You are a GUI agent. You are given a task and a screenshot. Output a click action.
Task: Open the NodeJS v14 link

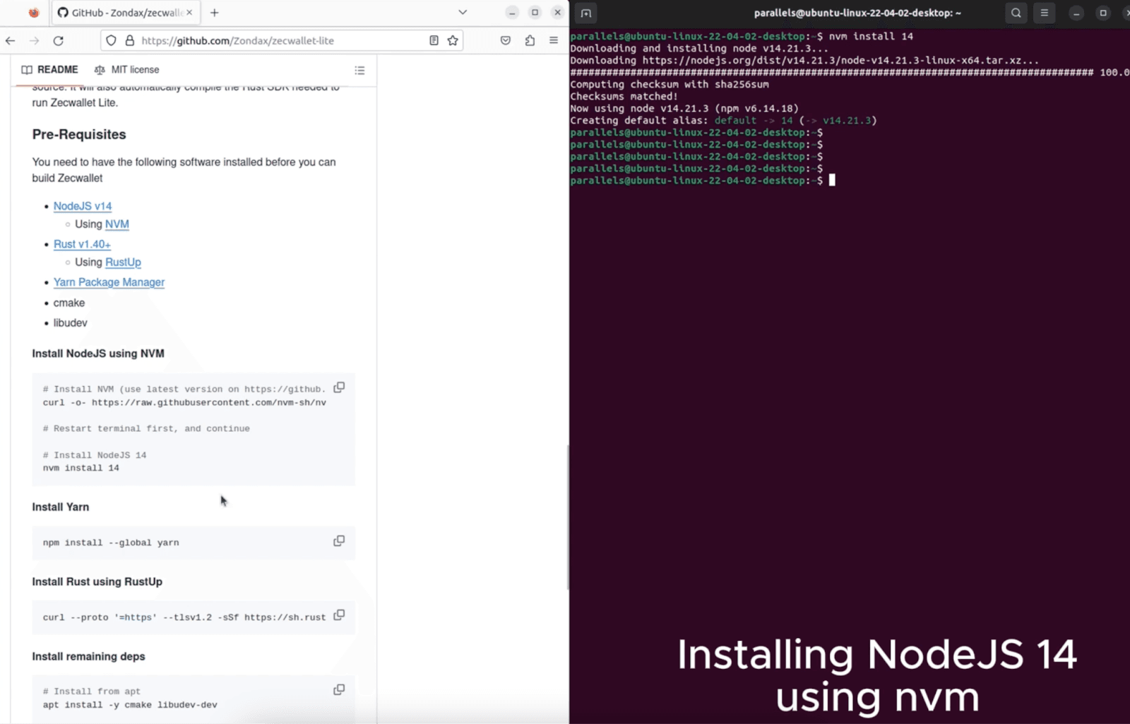coord(83,206)
